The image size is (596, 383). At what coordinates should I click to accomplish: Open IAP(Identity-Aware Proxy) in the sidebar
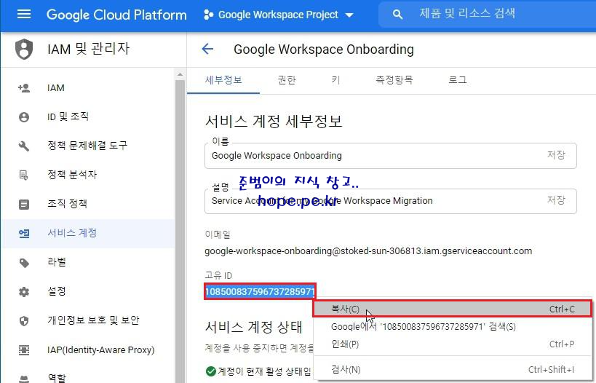(x=88, y=350)
